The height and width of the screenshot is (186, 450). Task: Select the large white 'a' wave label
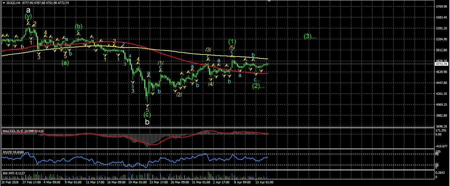tap(28, 10)
